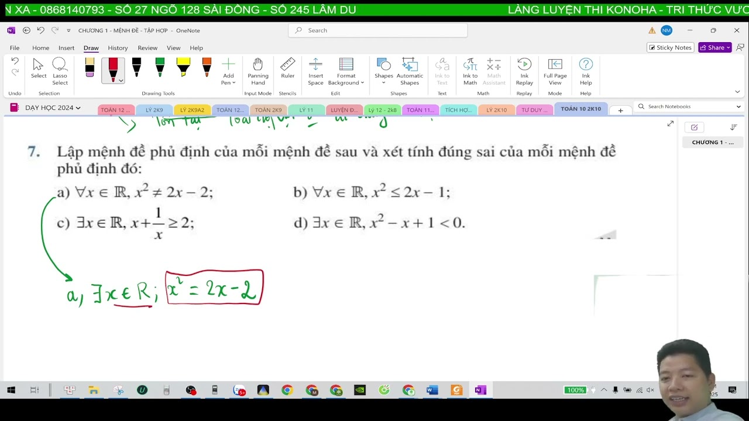This screenshot has width=749, height=421.
Task: Open Ink Help
Action: click(x=586, y=71)
